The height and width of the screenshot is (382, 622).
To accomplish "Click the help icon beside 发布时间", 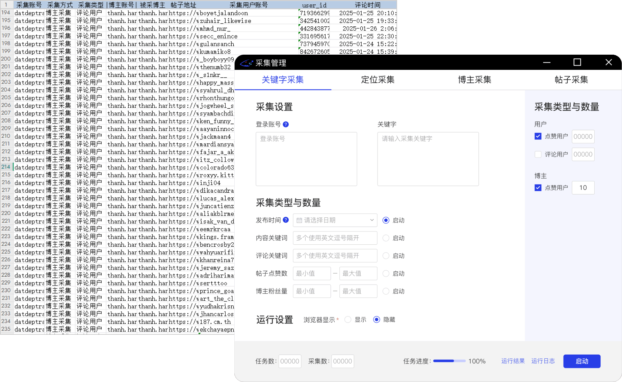I will [286, 220].
